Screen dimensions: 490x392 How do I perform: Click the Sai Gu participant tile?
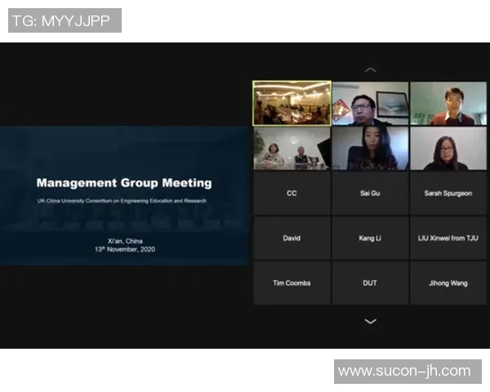[x=369, y=194]
